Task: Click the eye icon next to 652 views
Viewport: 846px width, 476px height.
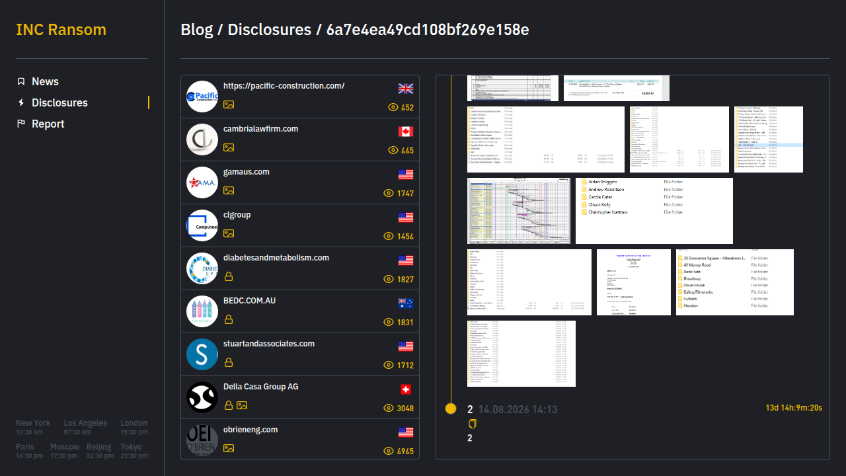Action: coord(393,107)
